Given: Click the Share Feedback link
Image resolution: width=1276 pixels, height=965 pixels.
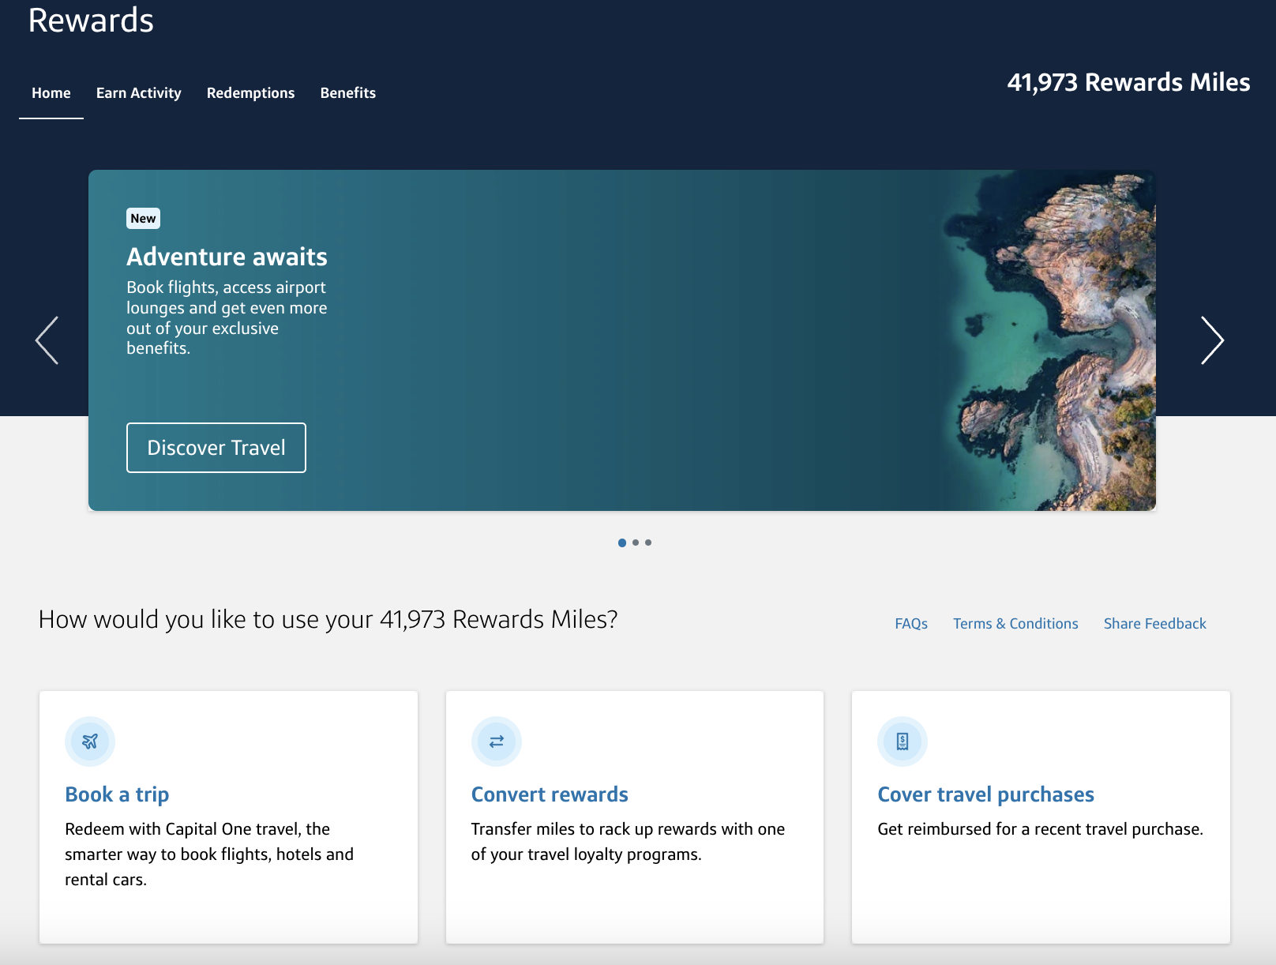Looking at the screenshot, I should coord(1154,624).
